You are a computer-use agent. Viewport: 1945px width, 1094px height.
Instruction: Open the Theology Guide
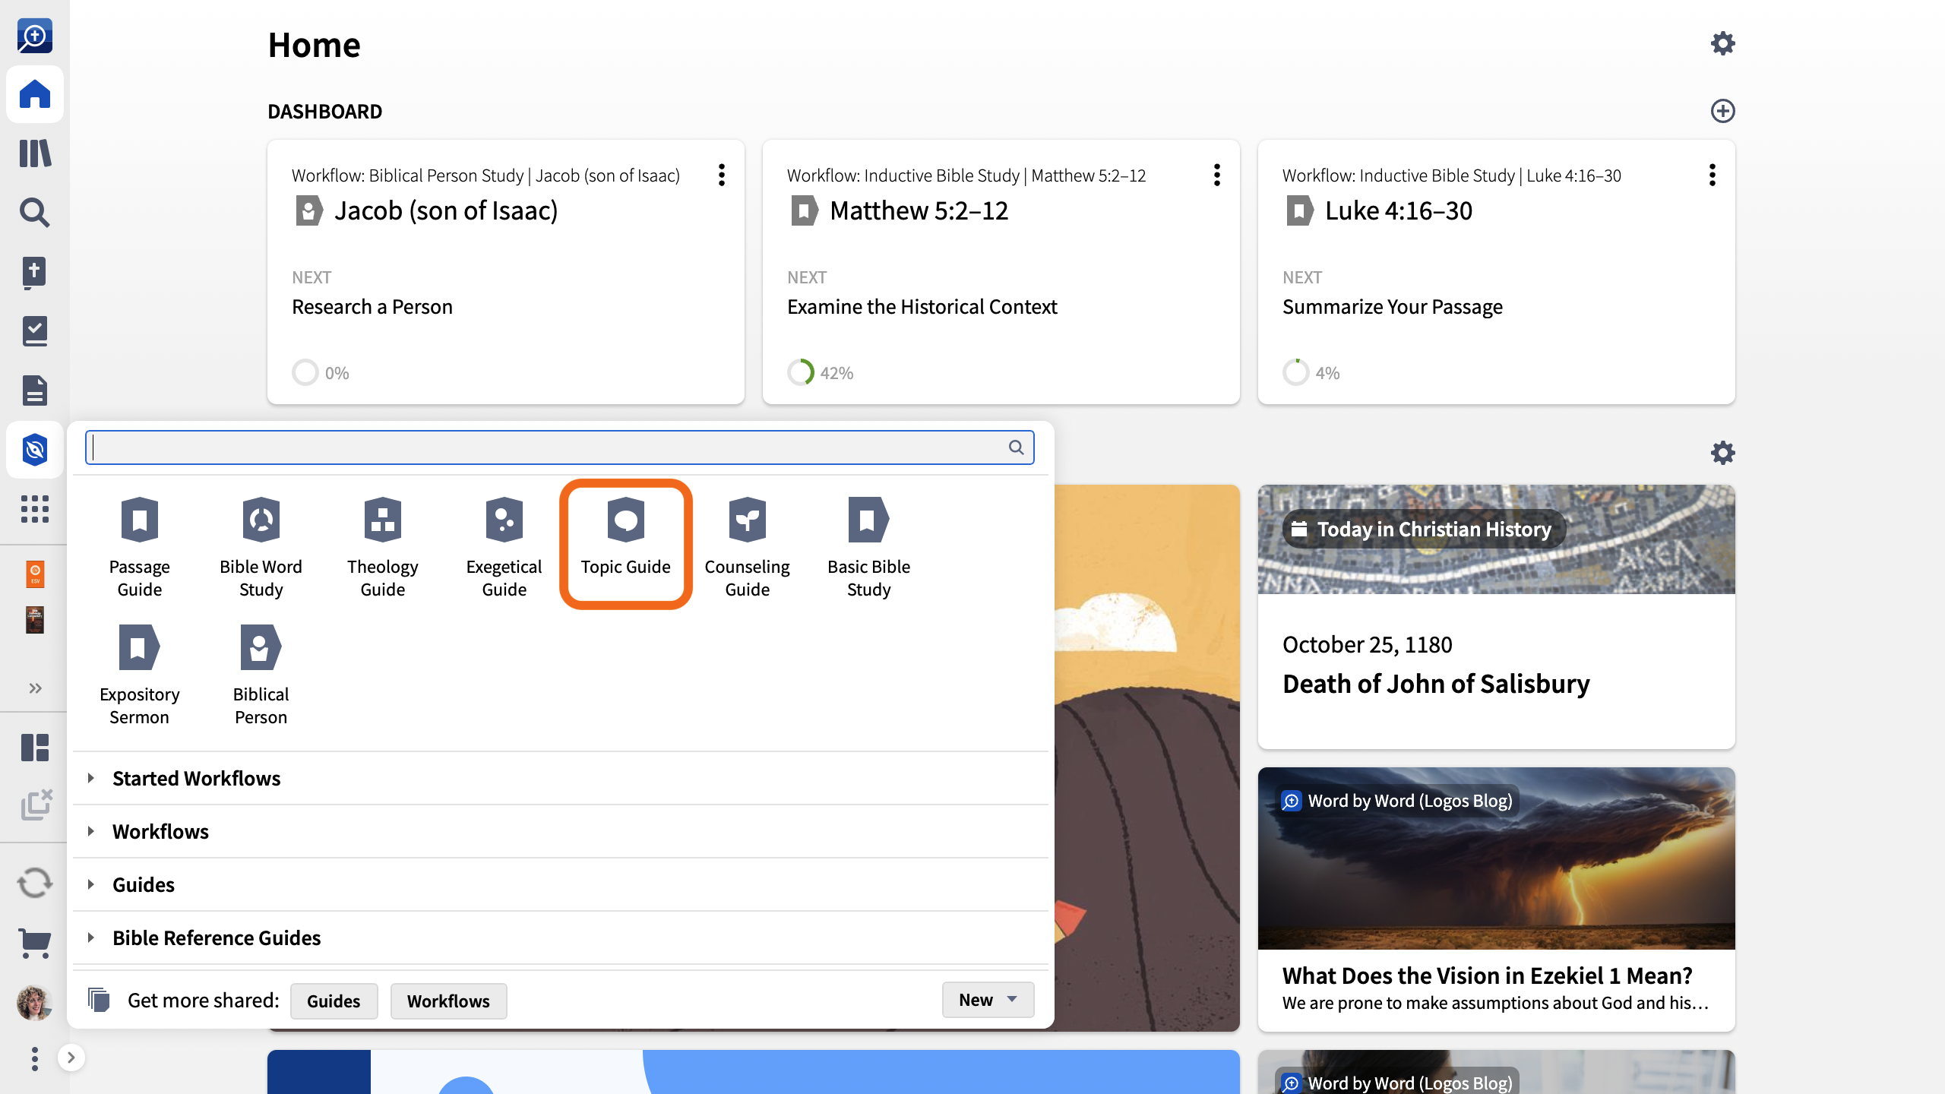point(383,547)
